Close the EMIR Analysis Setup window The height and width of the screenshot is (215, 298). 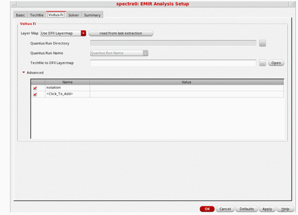point(292,4)
